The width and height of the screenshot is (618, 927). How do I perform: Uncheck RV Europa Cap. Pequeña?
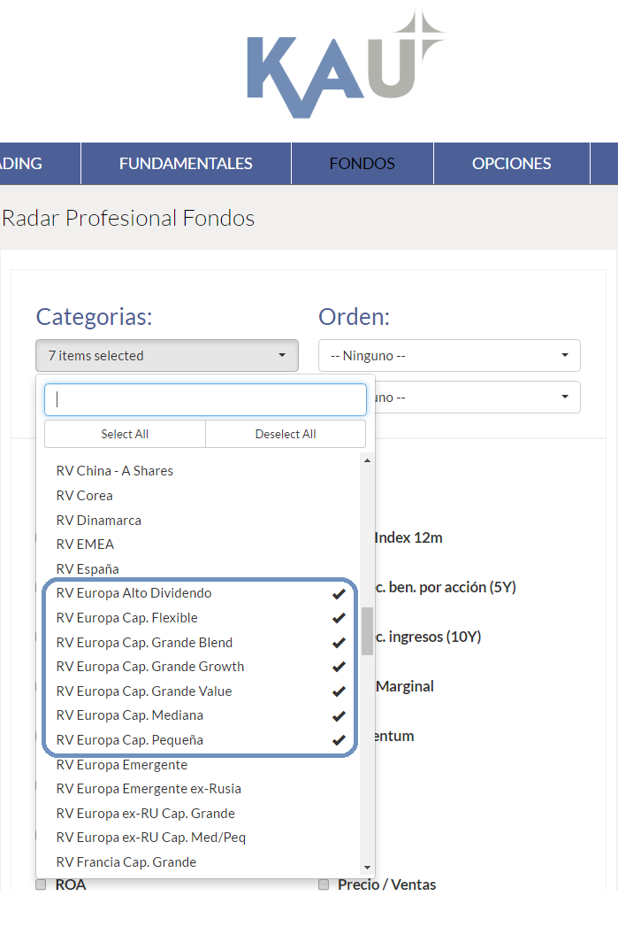pyautogui.click(x=198, y=740)
